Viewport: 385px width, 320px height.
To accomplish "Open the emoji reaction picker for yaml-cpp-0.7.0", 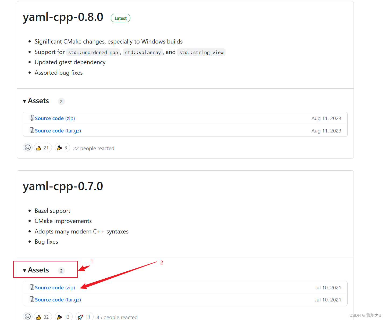I will (27, 316).
